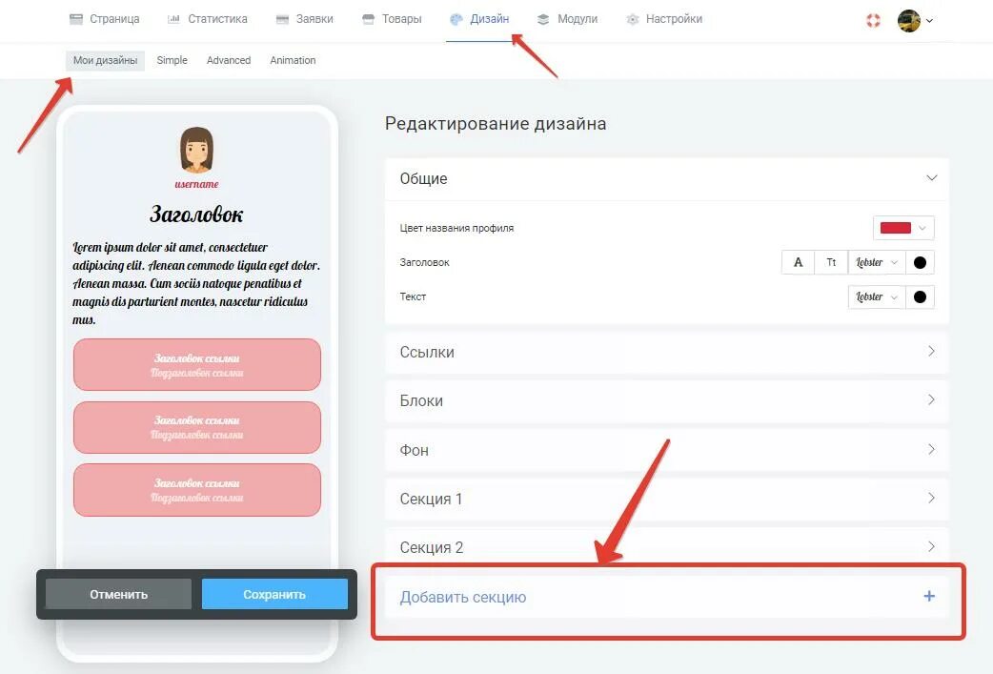Viewport: 993px width, 674px height.
Task: Click the plus icon in Добавить секцию
Action: [x=929, y=596]
